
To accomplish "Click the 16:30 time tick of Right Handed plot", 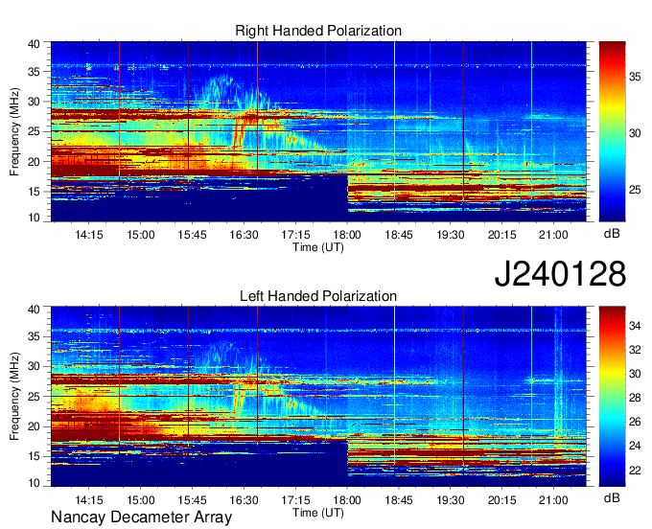I will [244, 235].
